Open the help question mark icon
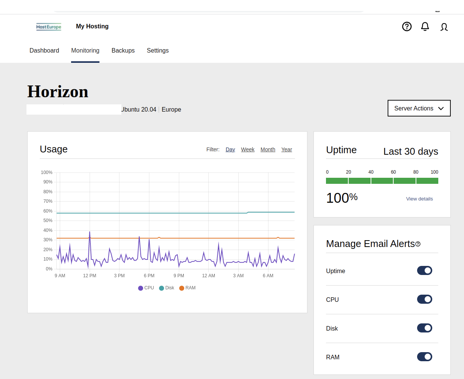This screenshot has height=379, width=464. coord(407,26)
